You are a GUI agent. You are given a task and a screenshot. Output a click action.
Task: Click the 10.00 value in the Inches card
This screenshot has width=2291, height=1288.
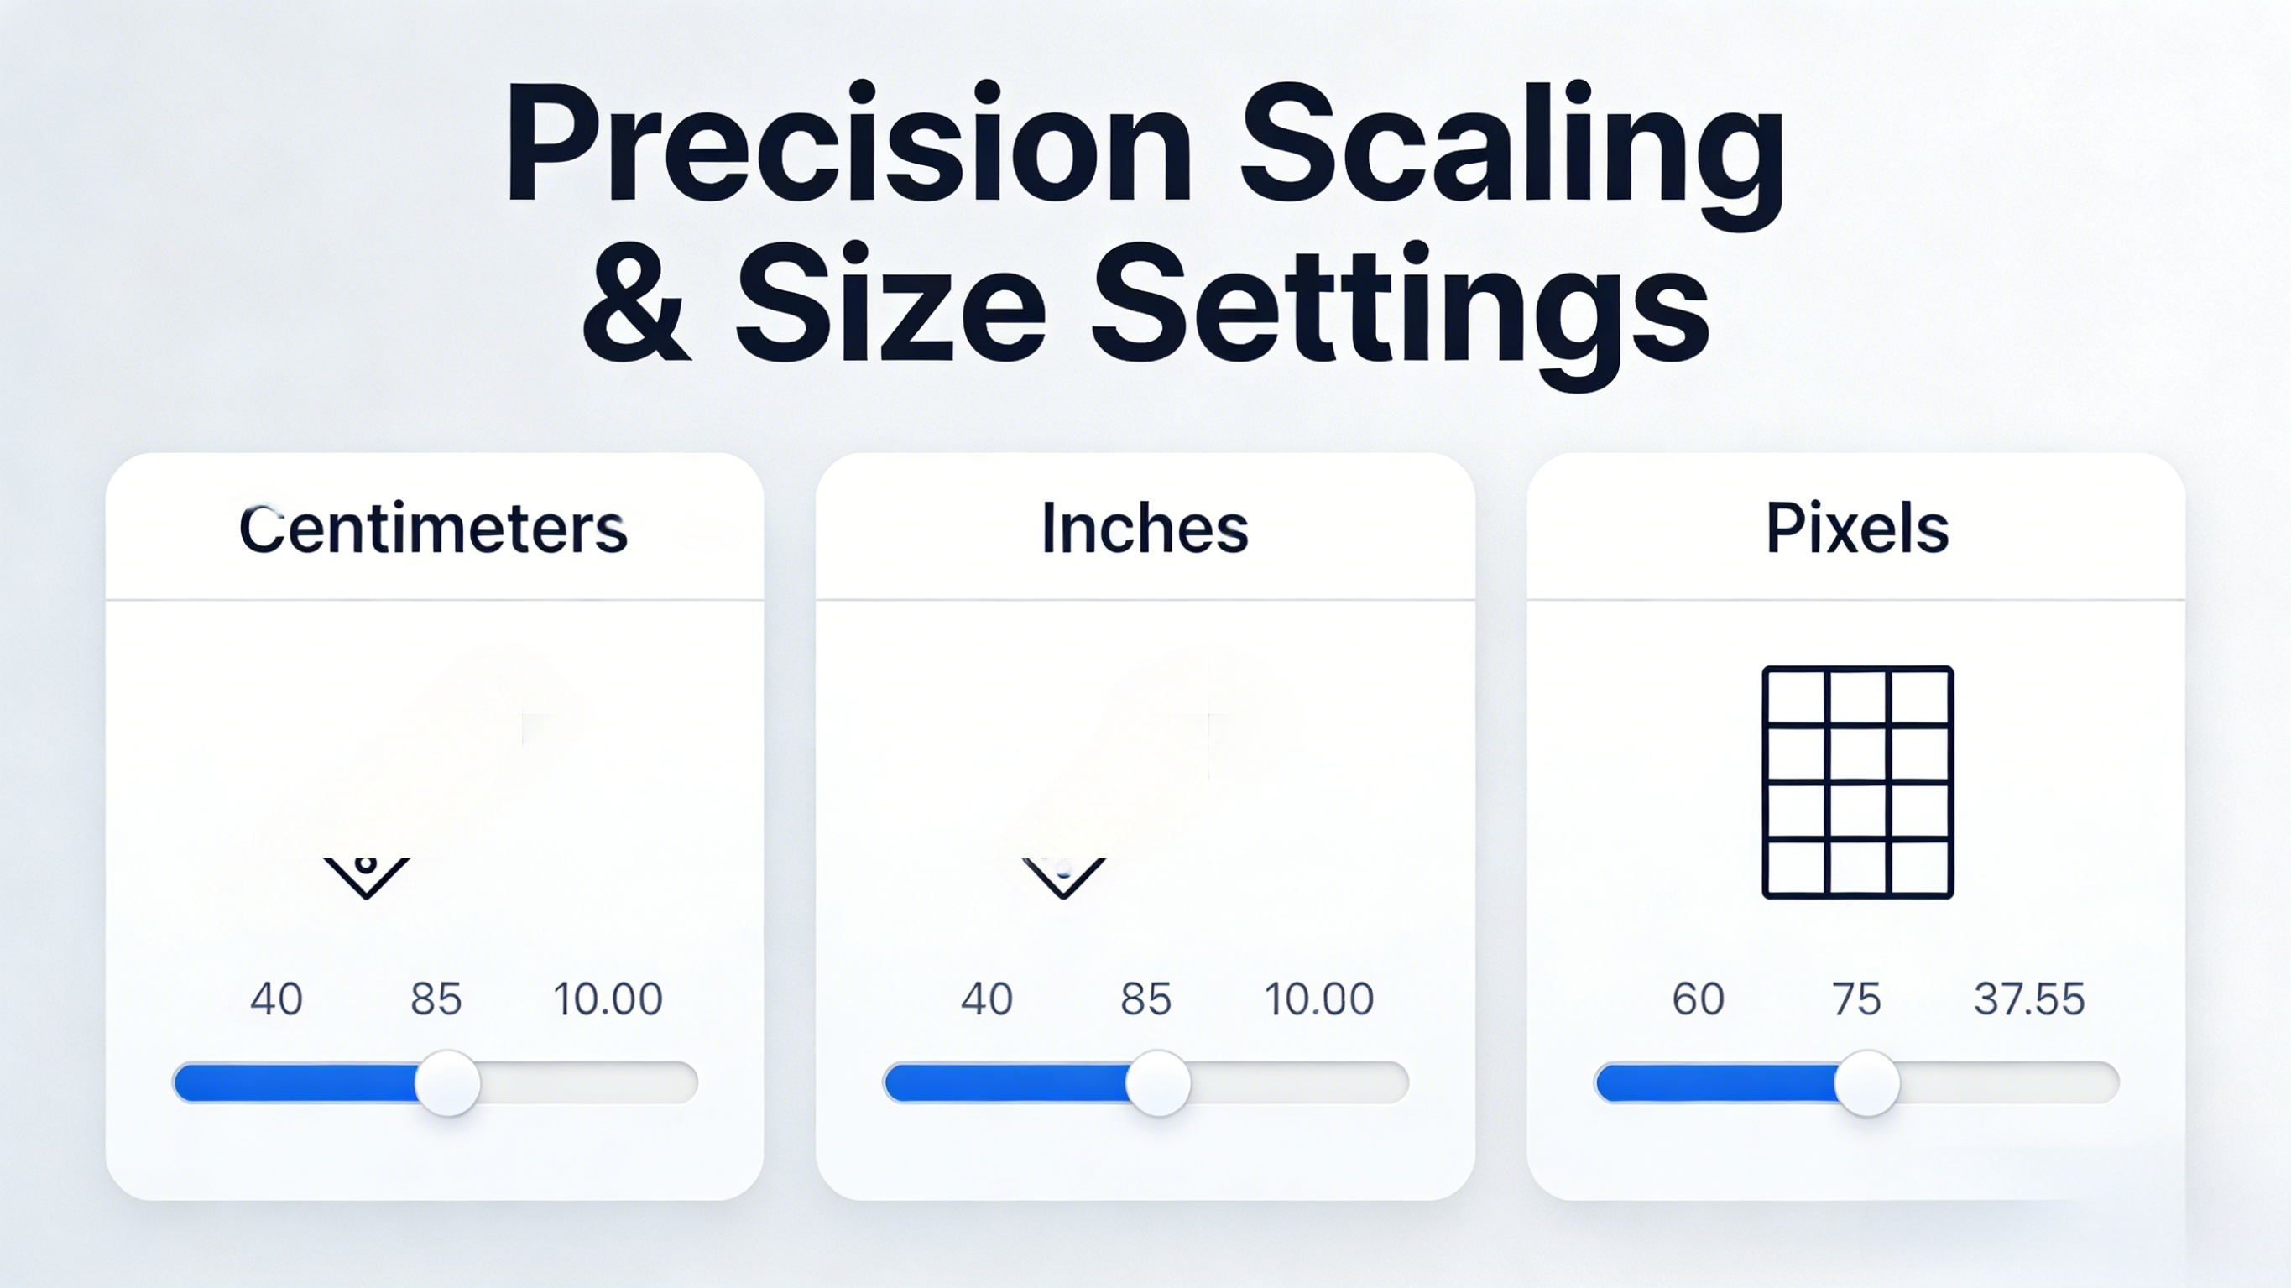point(1319,999)
